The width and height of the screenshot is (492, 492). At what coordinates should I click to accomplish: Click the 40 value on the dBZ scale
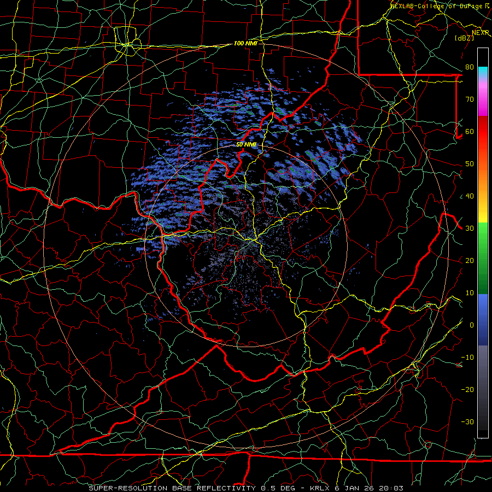coord(470,196)
